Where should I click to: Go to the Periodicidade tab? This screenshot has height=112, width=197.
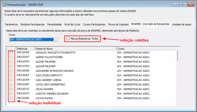pyautogui.click(x=54, y=24)
